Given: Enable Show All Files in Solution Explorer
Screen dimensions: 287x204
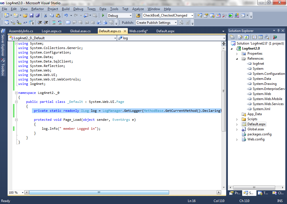Looking at the screenshot, I should click(240, 37).
